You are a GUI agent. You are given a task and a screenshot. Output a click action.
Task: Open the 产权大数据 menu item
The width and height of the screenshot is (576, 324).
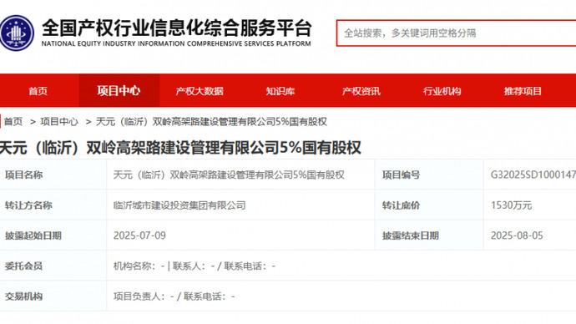point(200,91)
